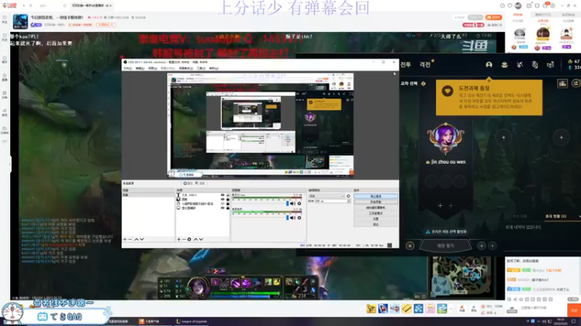Leave lobby with the X button

pos(410,246)
